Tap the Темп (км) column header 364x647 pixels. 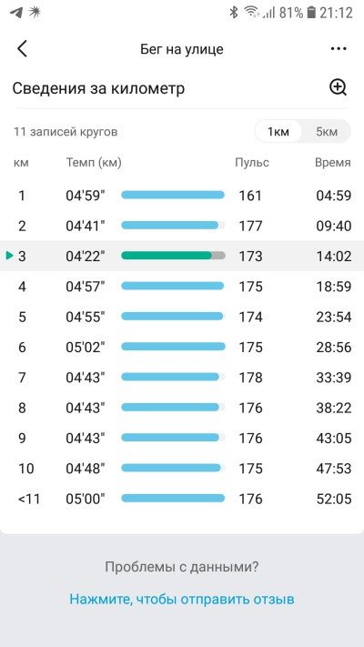coord(94,163)
